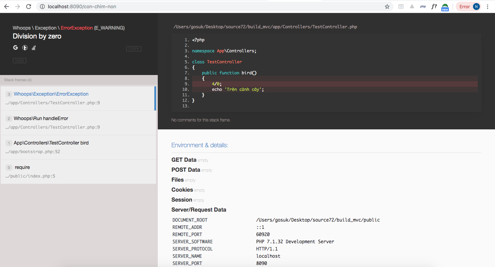Select stack frame 3 ErrorException

pos(78,98)
